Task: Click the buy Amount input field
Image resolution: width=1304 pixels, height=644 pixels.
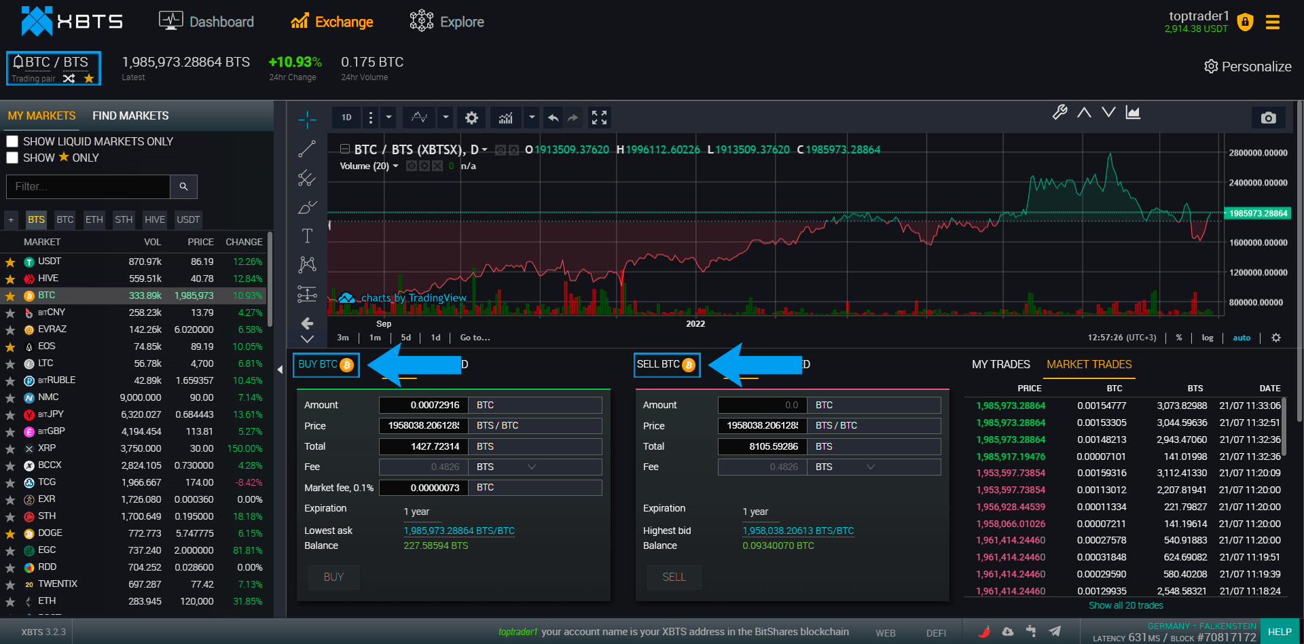Action: (424, 405)
